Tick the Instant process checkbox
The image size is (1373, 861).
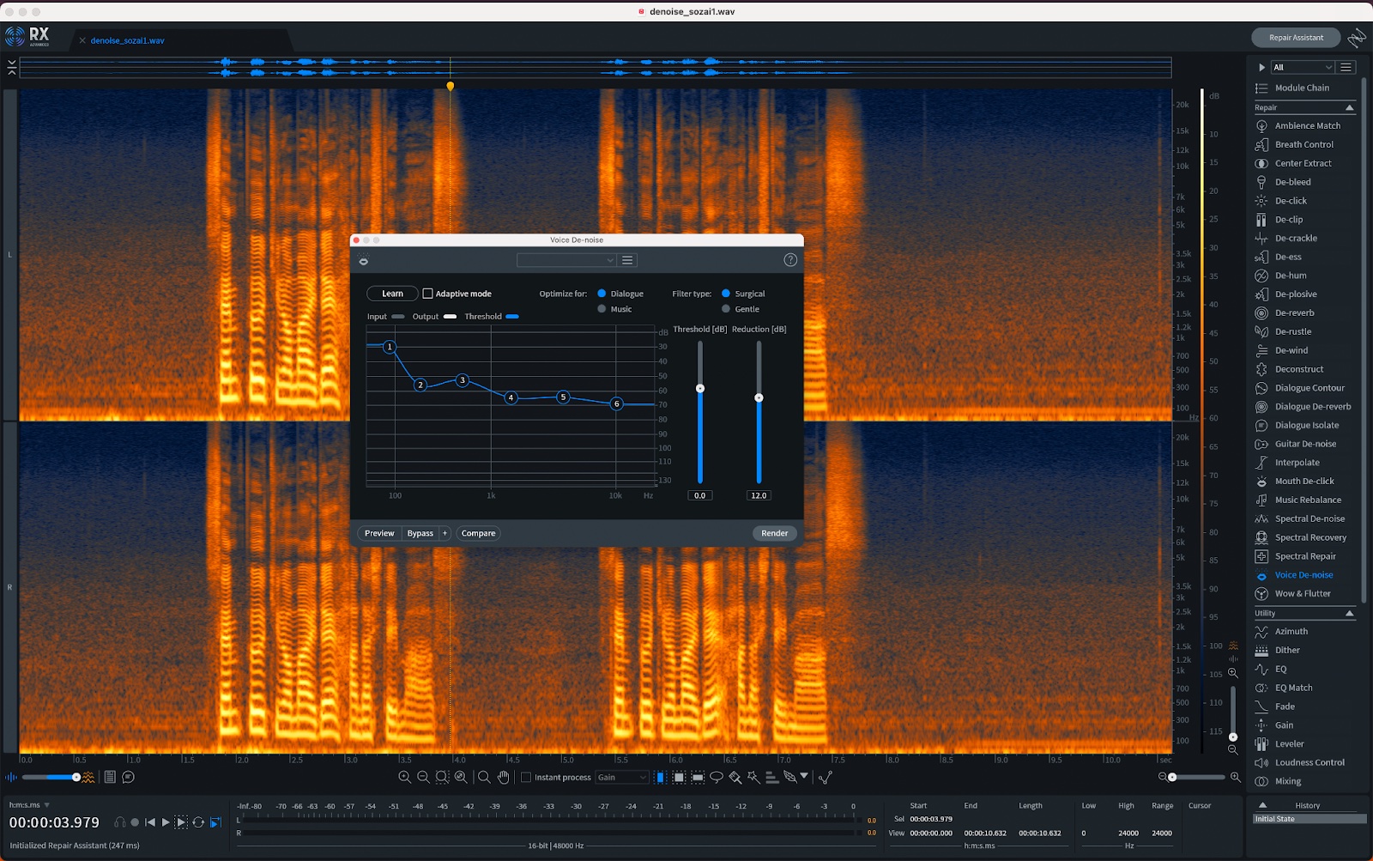[x=526, y=778]
